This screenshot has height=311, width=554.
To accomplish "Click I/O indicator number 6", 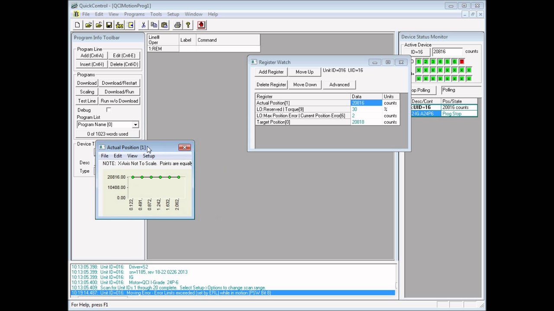I will click(454, 62).
